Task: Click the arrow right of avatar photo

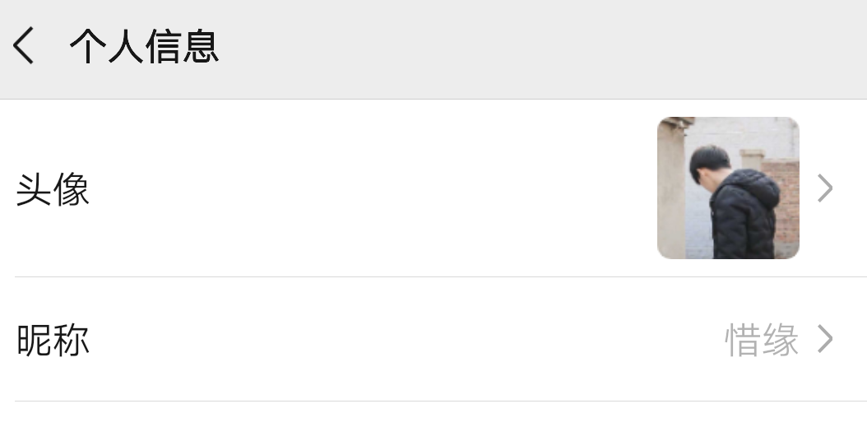Action: (825, 188)
